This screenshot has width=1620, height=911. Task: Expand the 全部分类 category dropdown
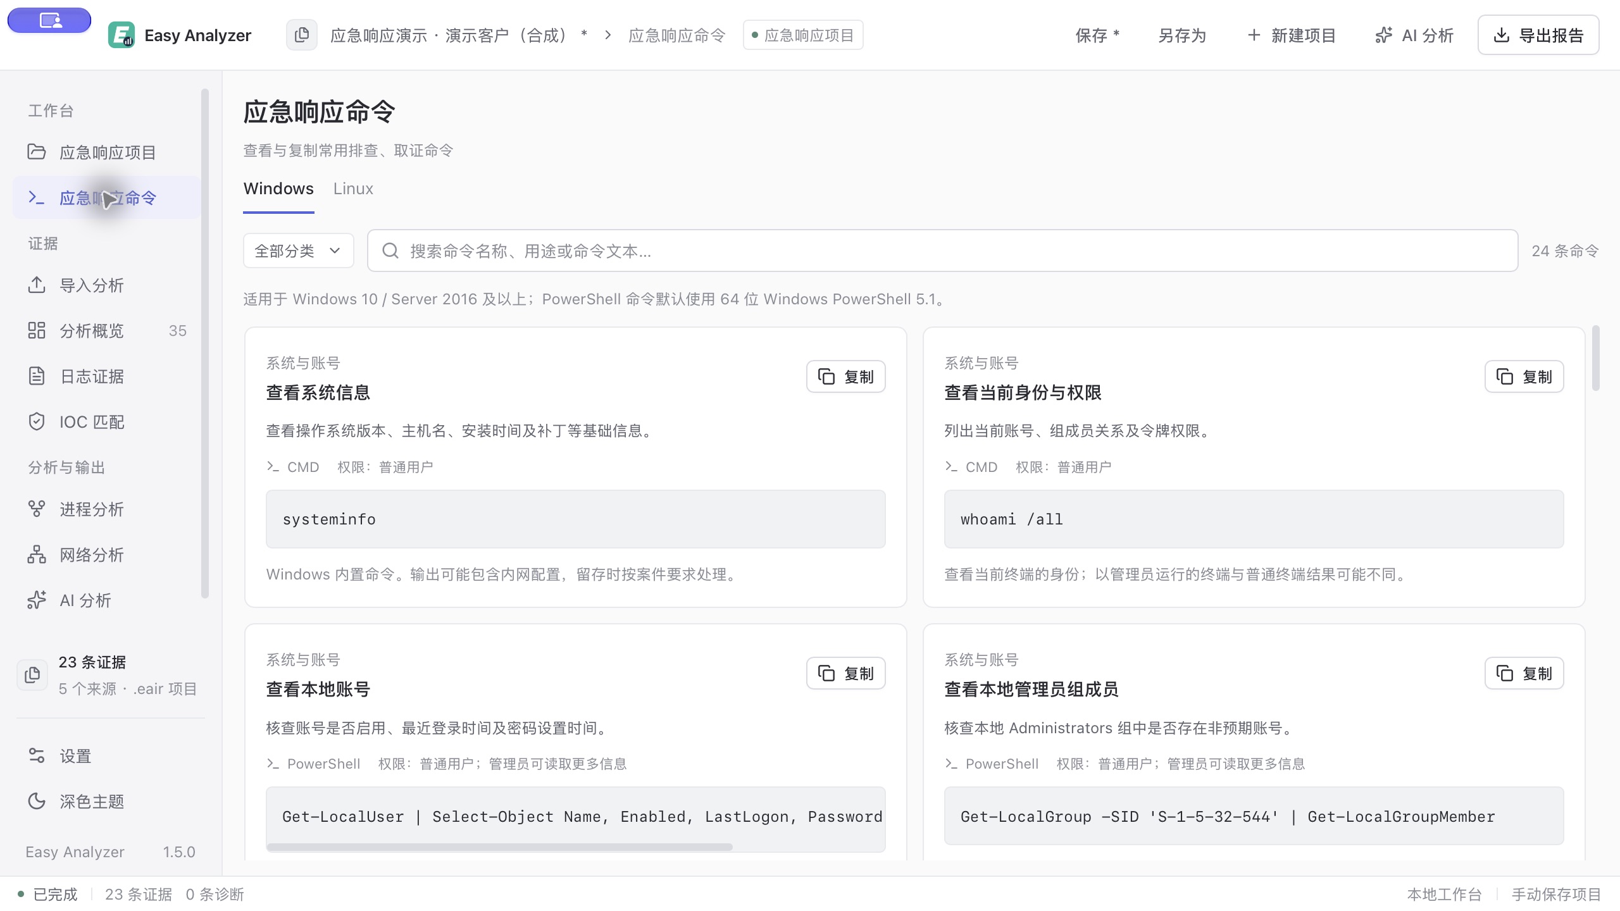298,251
